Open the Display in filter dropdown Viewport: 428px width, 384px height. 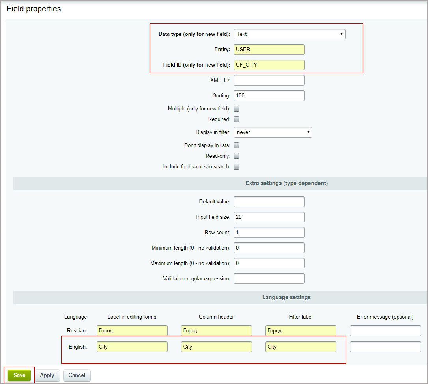point(273,132)
